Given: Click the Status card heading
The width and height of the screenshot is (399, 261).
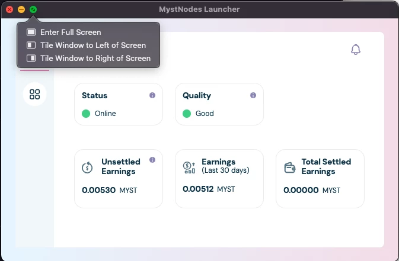Looking at the screenshot, I should (94, 95).
